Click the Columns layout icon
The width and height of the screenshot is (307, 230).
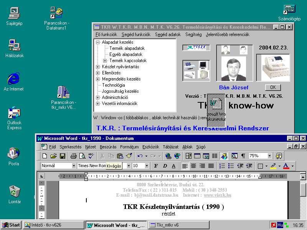[215, 156]
